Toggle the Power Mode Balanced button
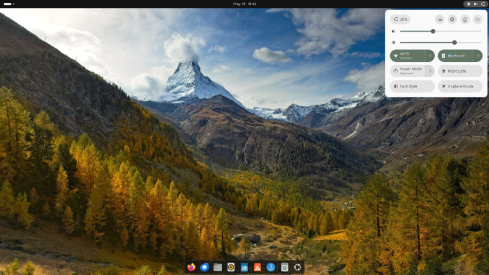The height and width of the screenshot is (275, 489). coord(407,71)
